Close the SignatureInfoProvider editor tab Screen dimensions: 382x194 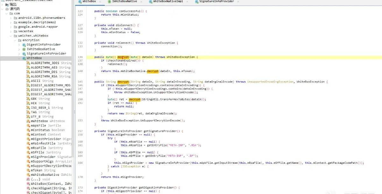click(x=238, y=2)
